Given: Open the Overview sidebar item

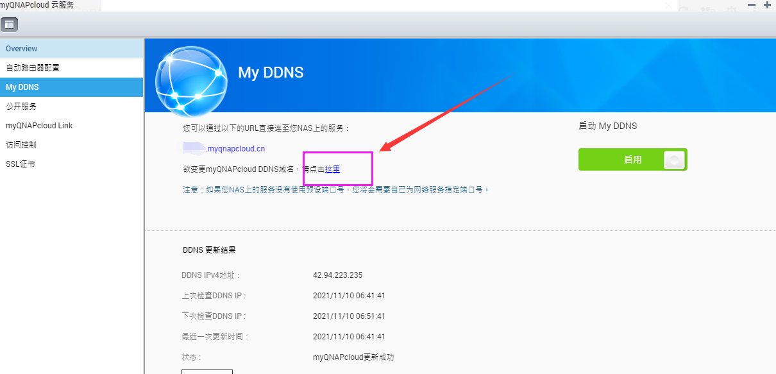Looking at the screenshot, I should (x=71, y=49).
